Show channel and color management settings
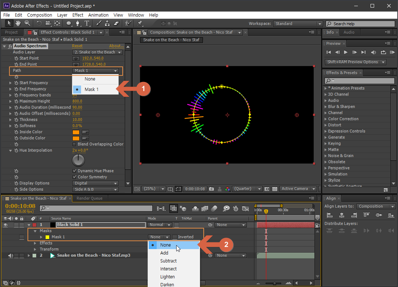The height and width of the screenshot is (287, 398). coord(228,189)
